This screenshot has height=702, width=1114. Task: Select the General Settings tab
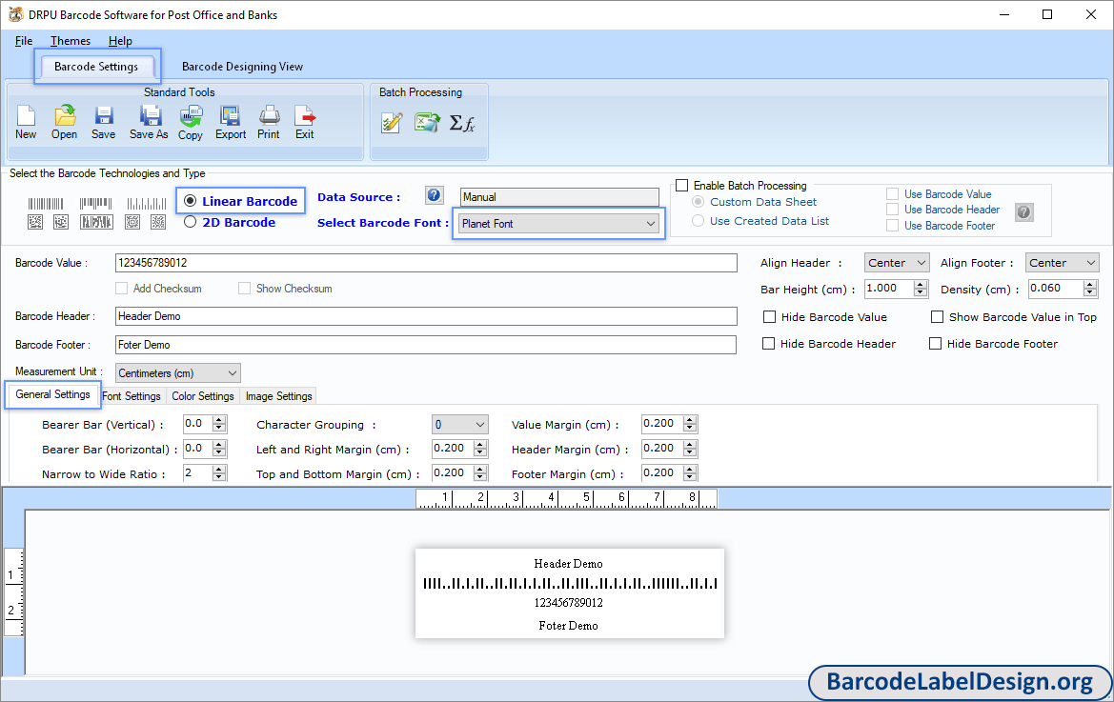coord(52,394)
